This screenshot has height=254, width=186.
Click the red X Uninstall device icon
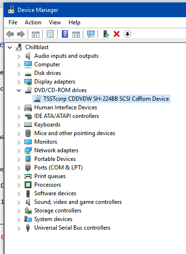pyautogui.click(x=117, y=34)
